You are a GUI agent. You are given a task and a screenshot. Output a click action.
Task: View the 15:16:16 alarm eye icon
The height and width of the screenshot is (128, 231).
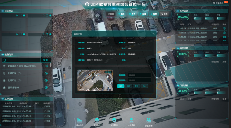pyautogui.click(x=224, y=33)
